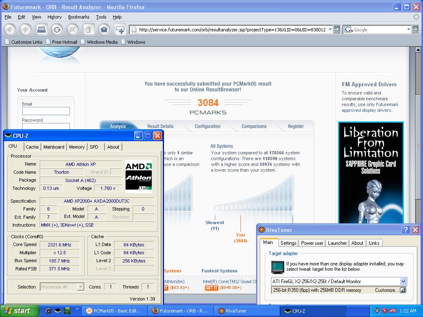Open the File menu in Firefox
Screen dimensions: 423x317
8,17
